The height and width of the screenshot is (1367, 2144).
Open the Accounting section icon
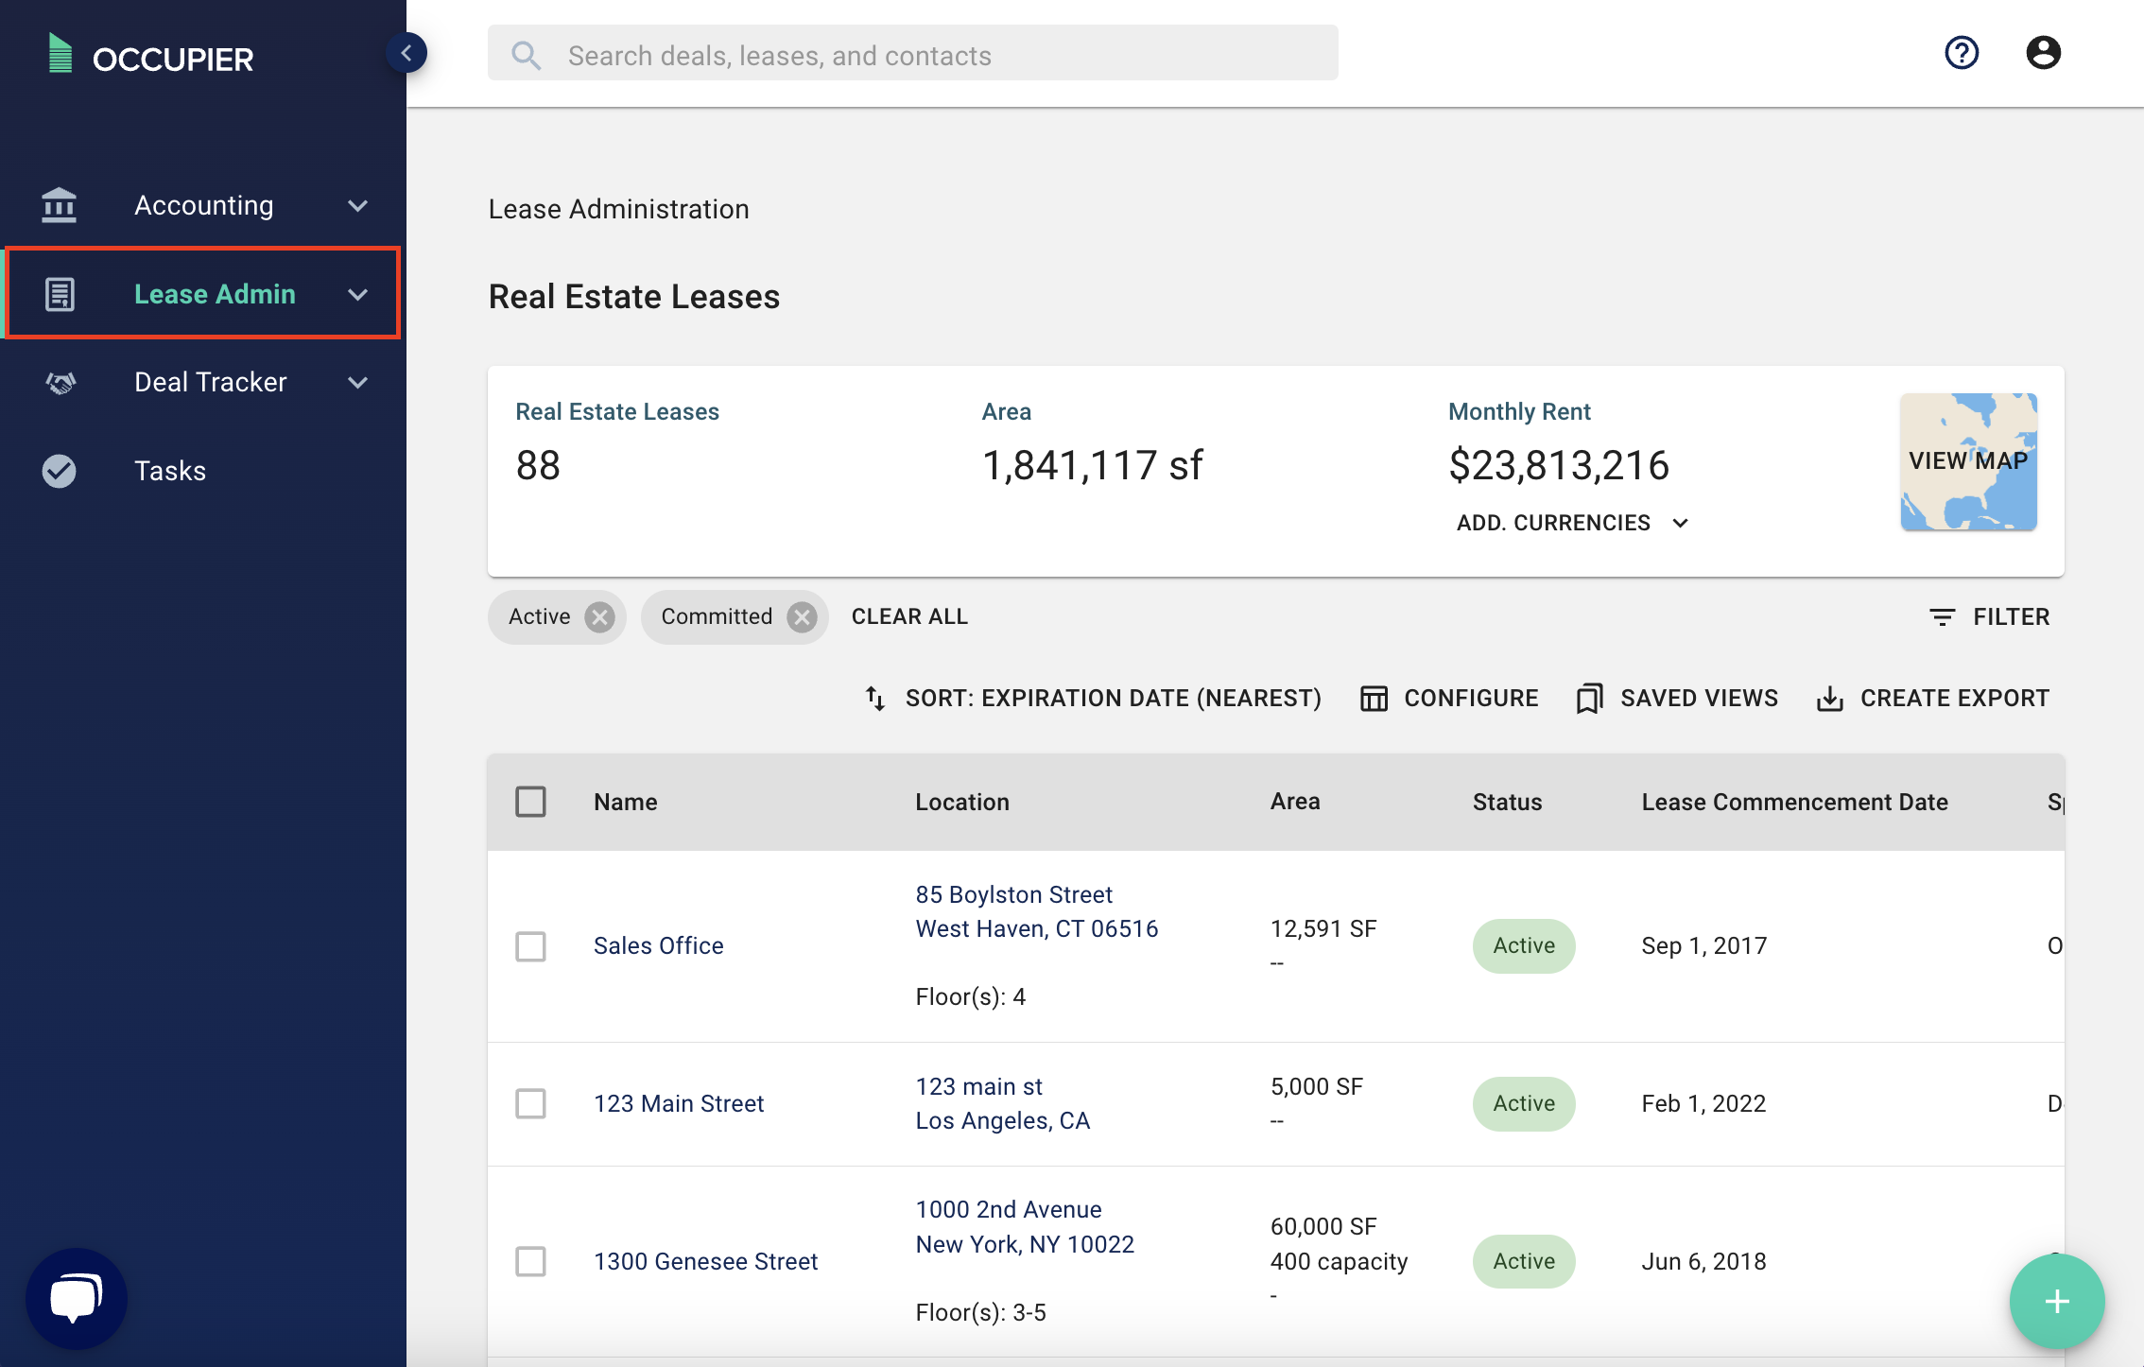coord(59,205)
